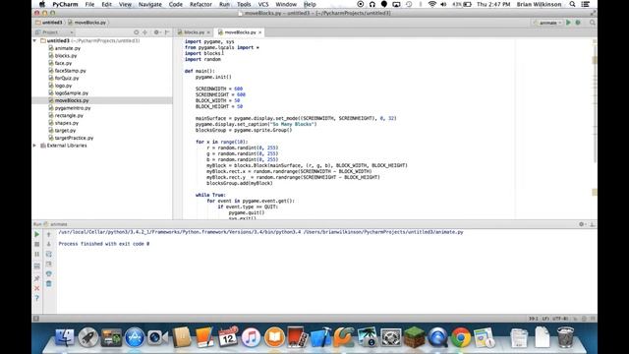Pin the Run tab
Screen dimensions: 629x354
[37, 278]
